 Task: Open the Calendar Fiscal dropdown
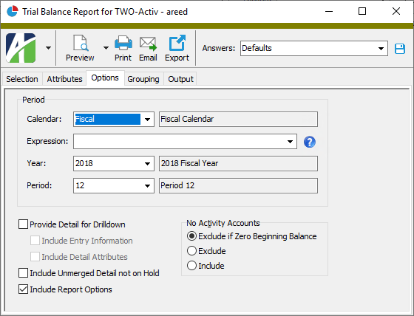point(148,119)
